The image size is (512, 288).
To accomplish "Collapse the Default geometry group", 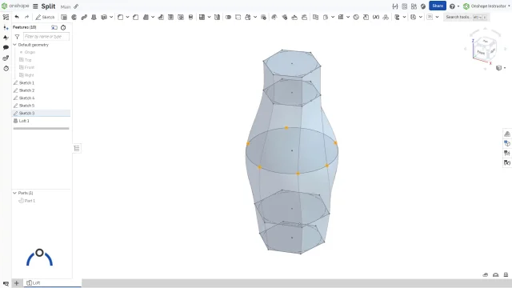I will [14, 45].
